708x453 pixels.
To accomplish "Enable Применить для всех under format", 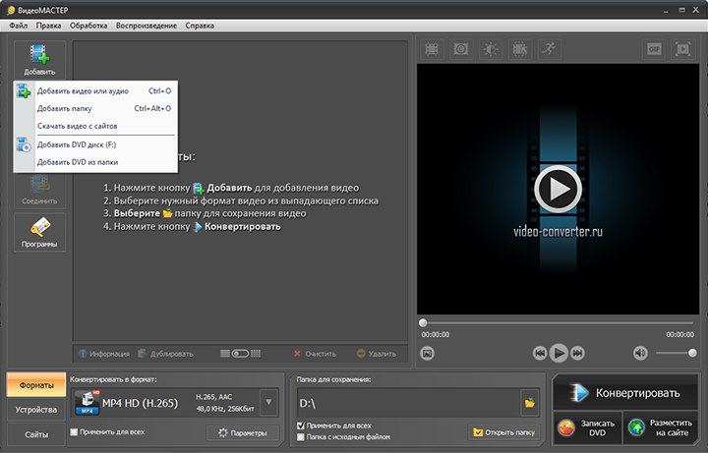I will [x=74, y=431].
